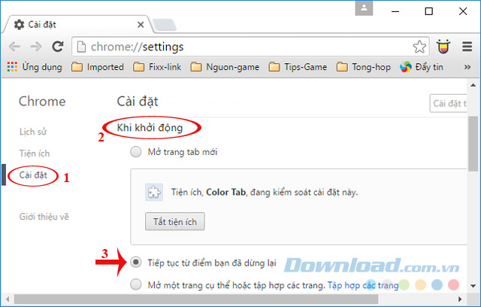Click the browser back arrow
481x307 pixels.
(14, 47)
